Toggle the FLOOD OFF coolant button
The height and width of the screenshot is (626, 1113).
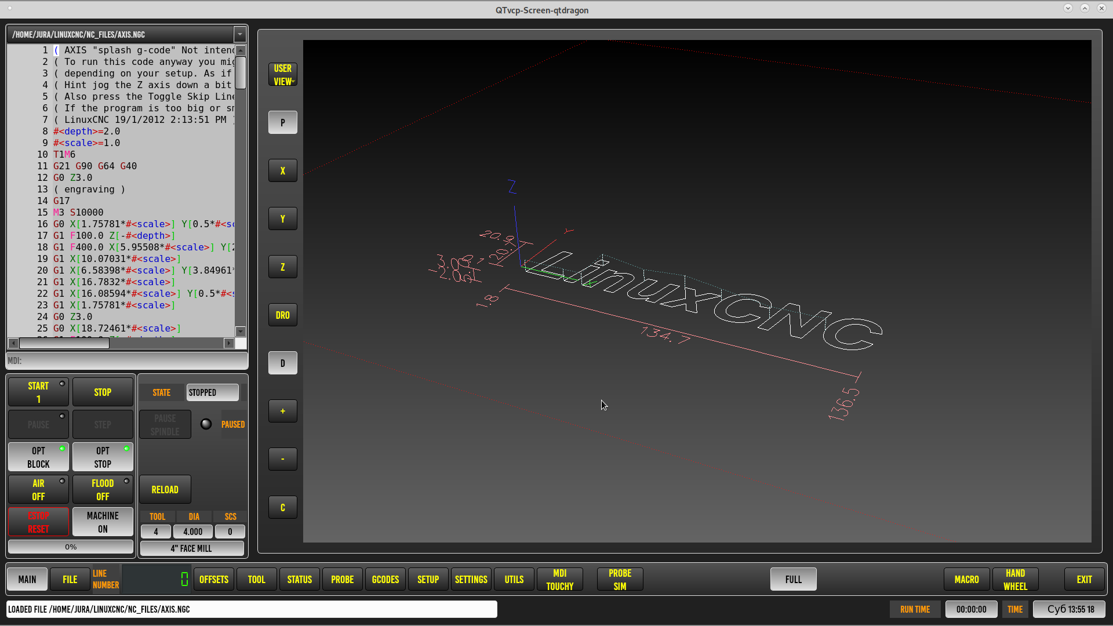(103, 490)
